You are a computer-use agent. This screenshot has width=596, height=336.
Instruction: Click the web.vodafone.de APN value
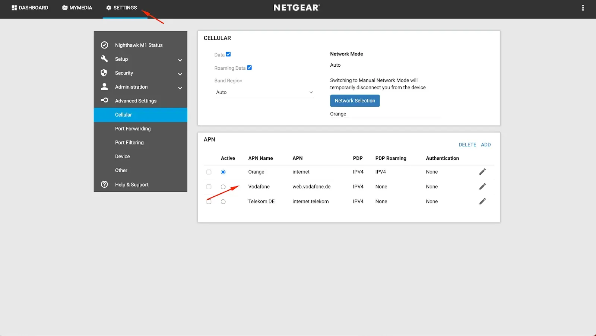click(311, 187)
